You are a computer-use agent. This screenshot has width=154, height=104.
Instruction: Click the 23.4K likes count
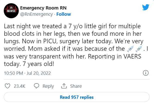19,86
